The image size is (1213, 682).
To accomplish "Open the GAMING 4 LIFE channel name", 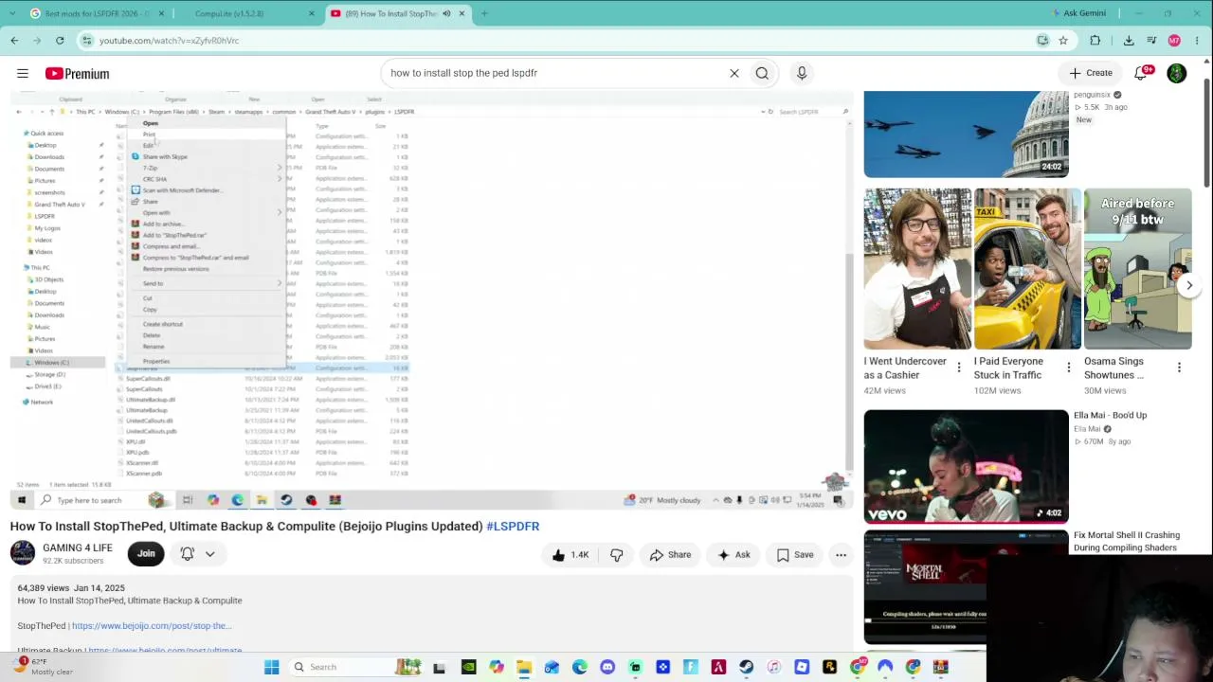I will (78, 548).
